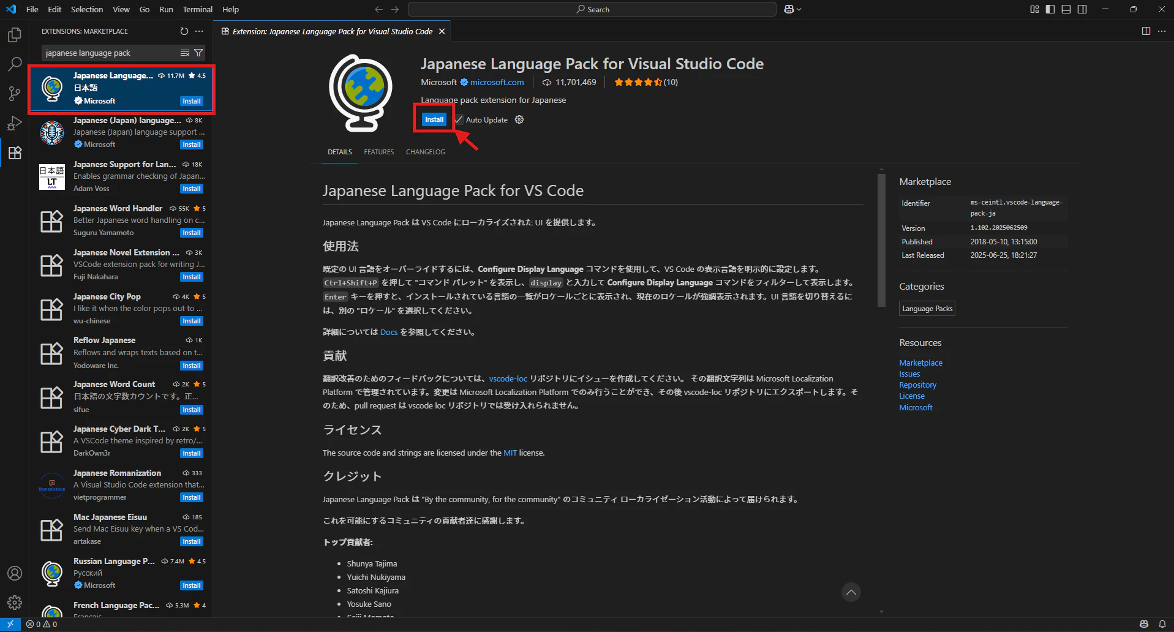Open the Edit menu
The image size is (1174, 632).
point(55,9)
